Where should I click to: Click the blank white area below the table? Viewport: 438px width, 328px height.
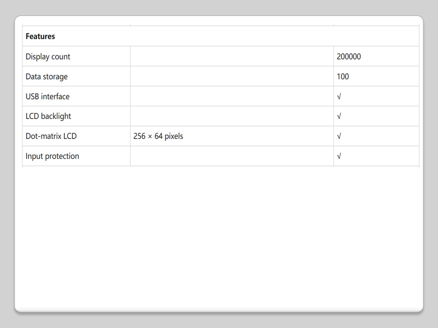(x=219, y=237)
